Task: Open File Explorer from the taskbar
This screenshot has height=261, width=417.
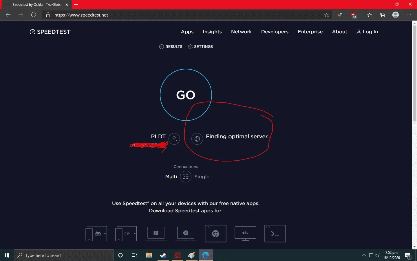Action: click(149, 255)
